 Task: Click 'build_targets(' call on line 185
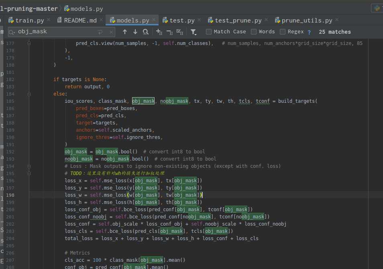click(297, 101)
